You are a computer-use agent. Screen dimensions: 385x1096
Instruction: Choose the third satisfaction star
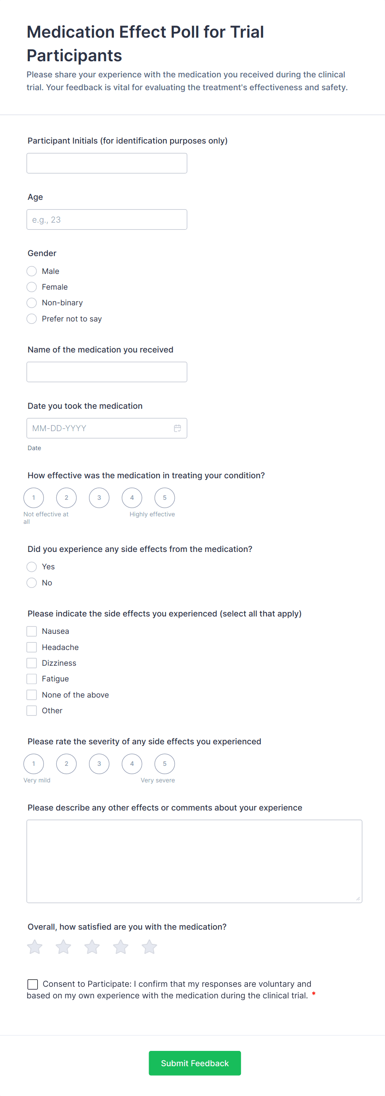point(92,947)
